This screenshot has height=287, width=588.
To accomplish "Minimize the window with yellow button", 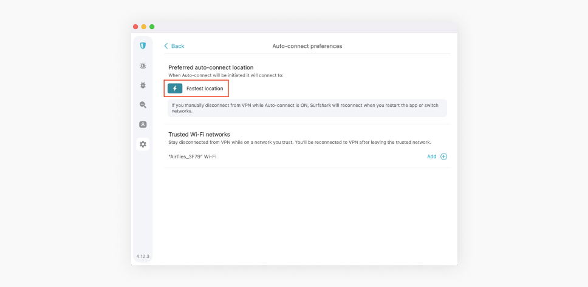I will (143, 27).
